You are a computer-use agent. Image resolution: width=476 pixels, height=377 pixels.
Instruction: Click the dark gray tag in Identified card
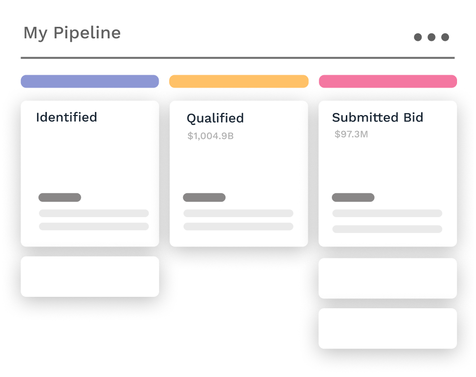(60, 197)
